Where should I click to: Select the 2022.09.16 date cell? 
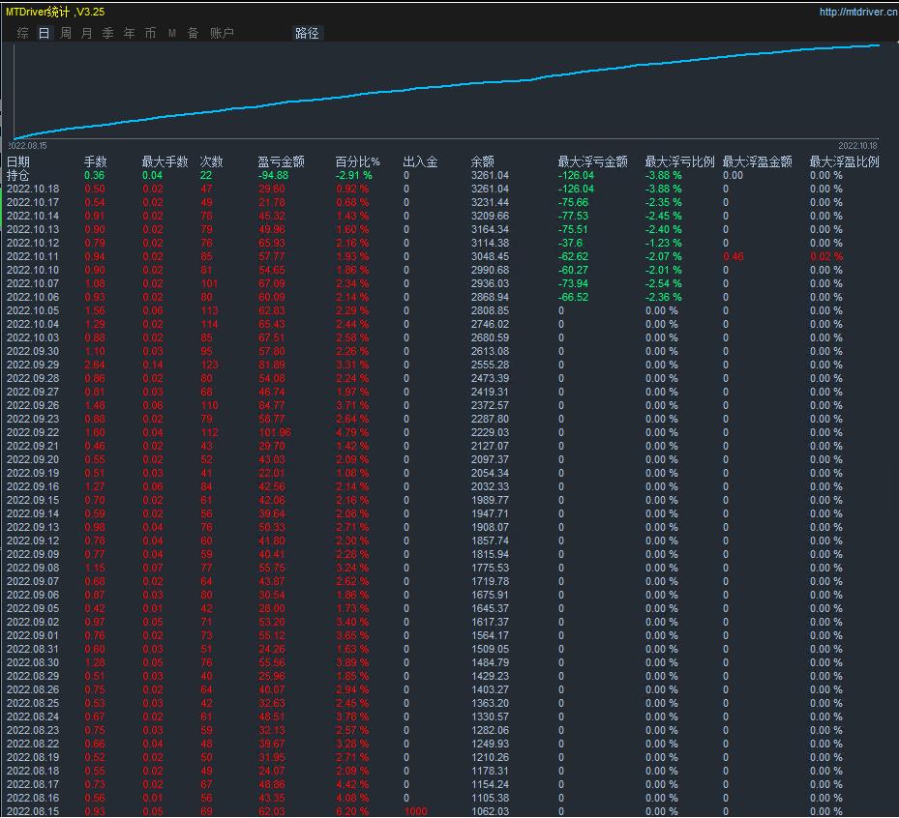point(33,487)
